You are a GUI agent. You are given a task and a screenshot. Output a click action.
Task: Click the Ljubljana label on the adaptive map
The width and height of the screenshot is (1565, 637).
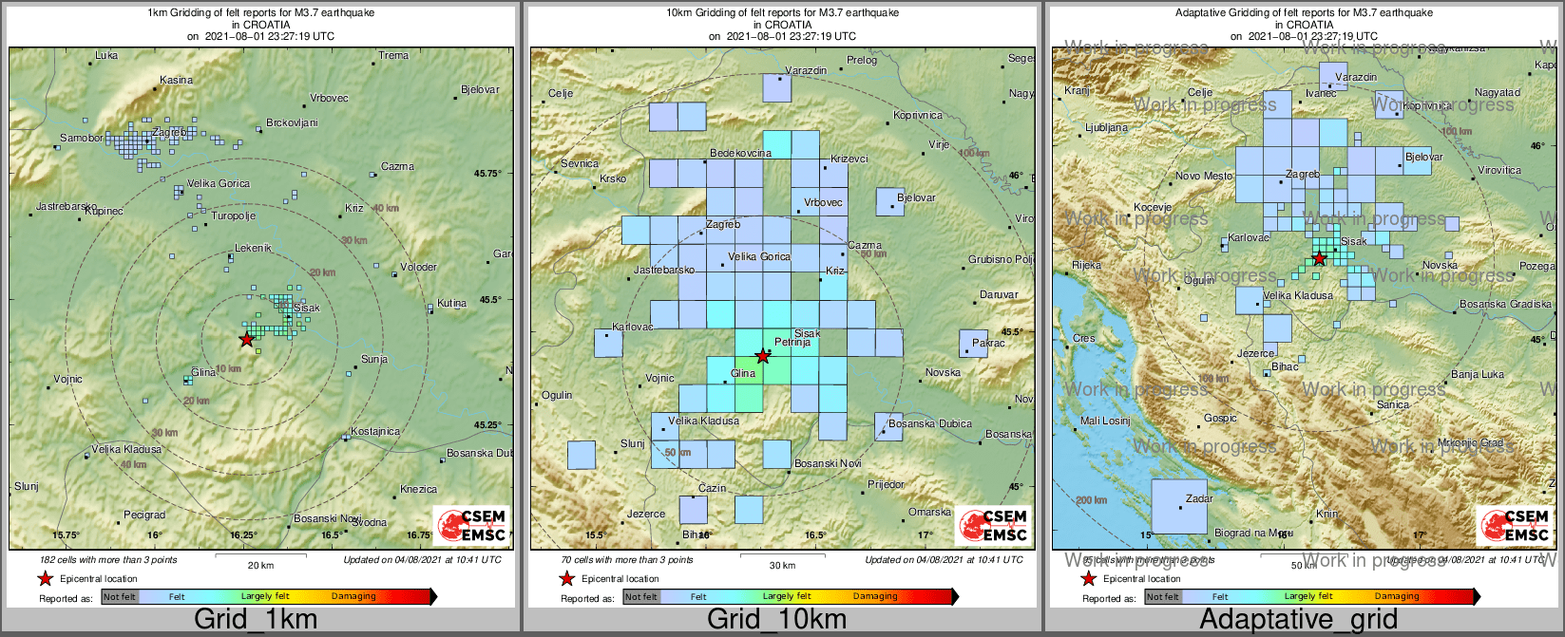tap(1107, 127)
